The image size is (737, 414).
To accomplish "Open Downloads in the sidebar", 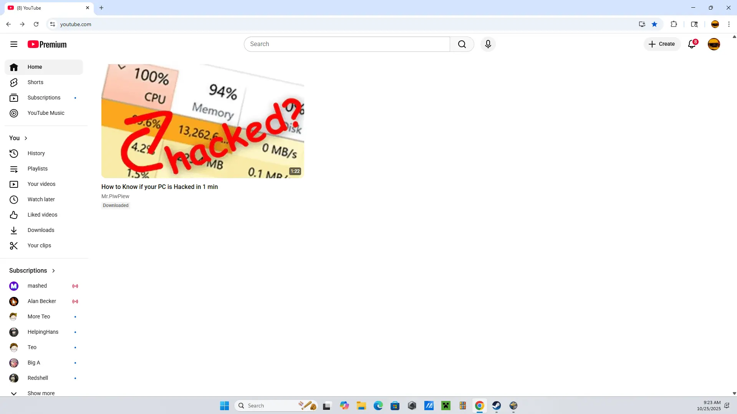I will pos(41,230).
